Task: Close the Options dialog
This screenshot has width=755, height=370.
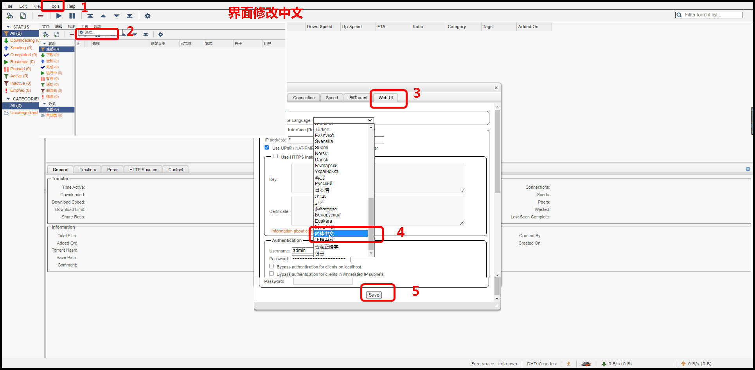Action: [x=496, y=88]
